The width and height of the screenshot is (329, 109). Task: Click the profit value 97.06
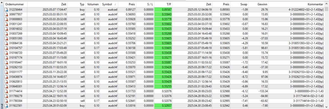click(x=264, y=77)
